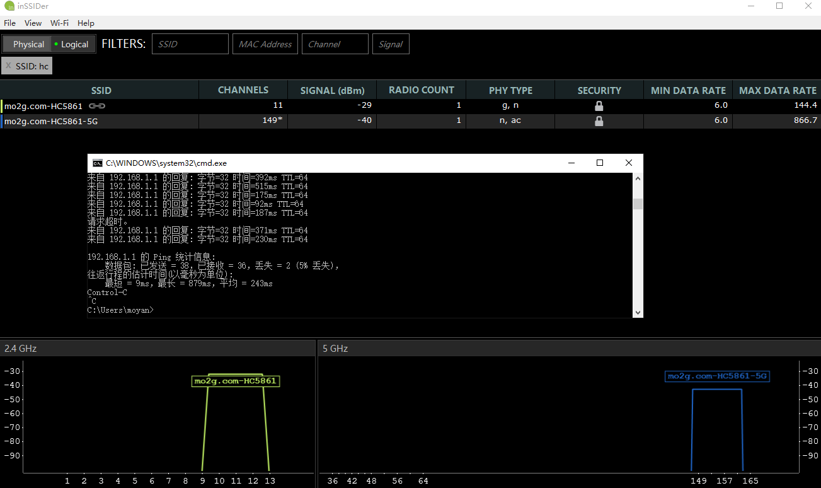Sort by PHY TYPE column header
This screenshot has height=488, width=821.
coord(510,90)
